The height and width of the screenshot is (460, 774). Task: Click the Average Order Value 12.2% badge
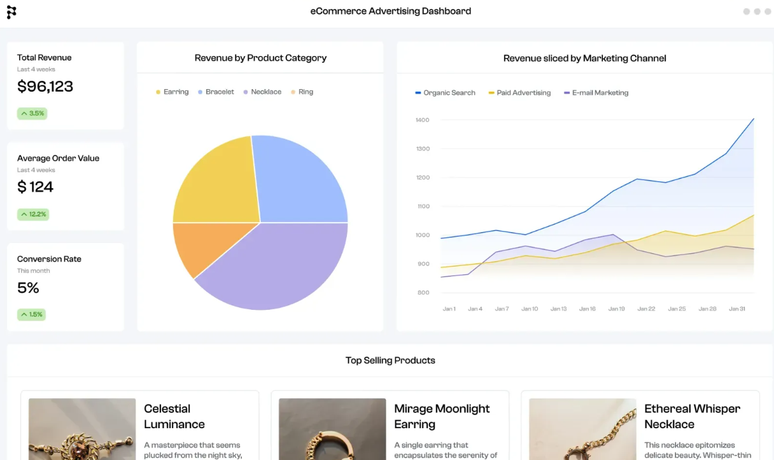[33, 214]
